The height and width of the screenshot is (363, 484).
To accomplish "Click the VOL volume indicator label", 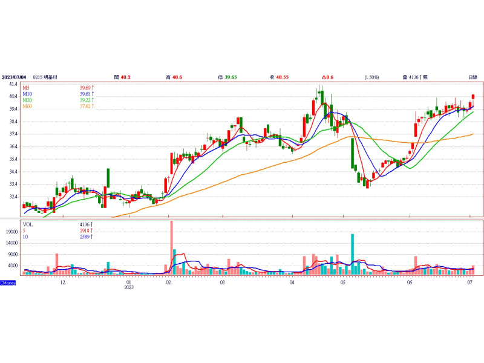I will (x=28, y=224).
